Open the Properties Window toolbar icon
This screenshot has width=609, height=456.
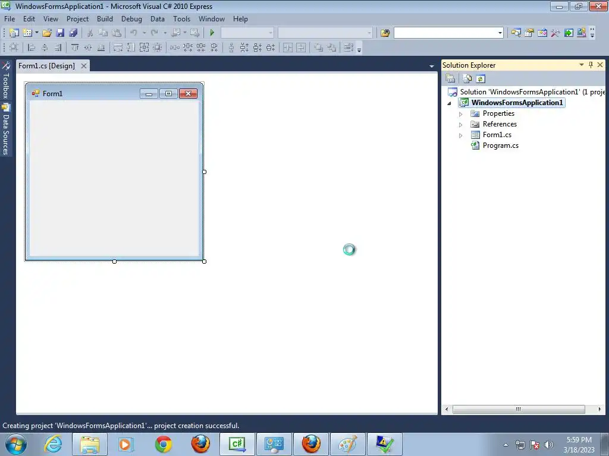coord(529,33)
